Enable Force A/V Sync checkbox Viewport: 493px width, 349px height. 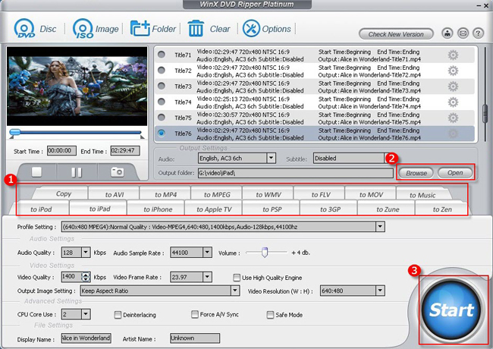click(195, 314)
